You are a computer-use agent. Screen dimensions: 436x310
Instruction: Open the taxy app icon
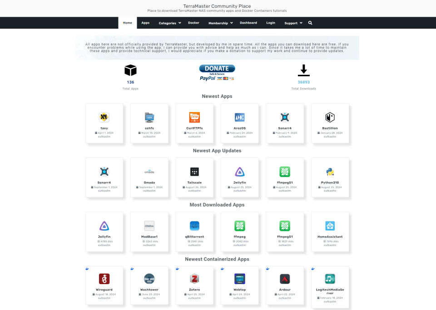pos(104,117)
